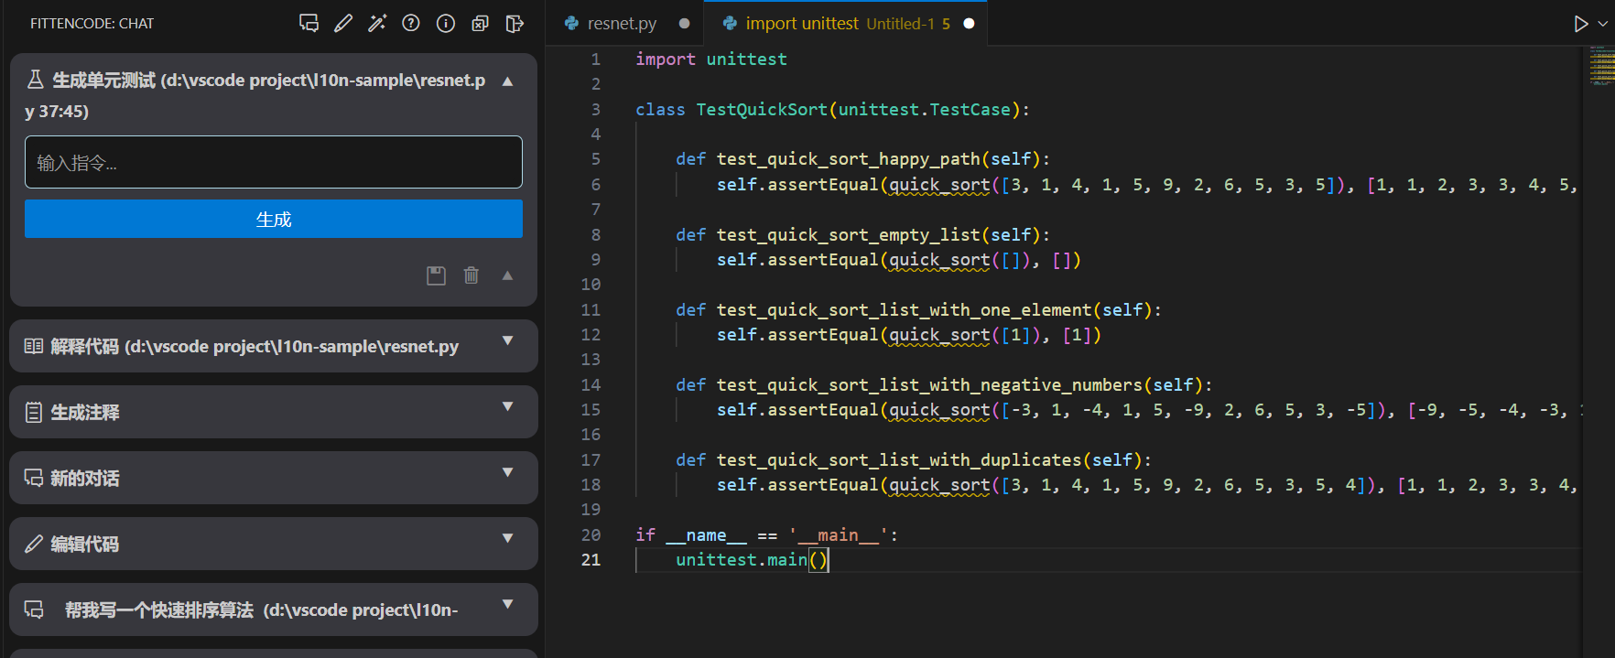Click the info circle icon in chat header
This screenshot has height=658, width=1615.
click(446, 24)
